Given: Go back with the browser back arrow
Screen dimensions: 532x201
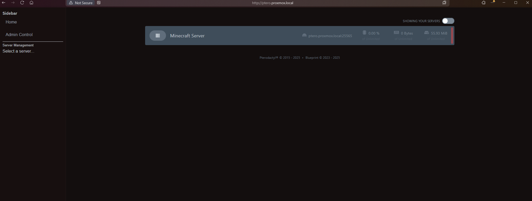Looking at the screenshot, I should [4, 3].
